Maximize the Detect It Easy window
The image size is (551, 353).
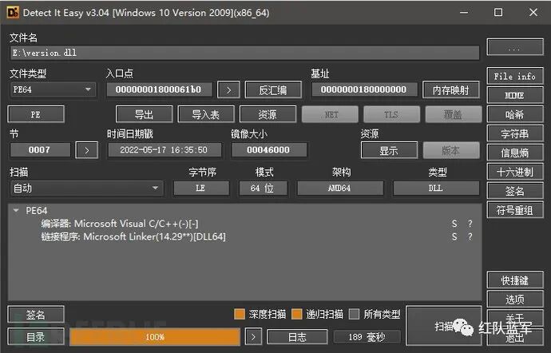coord(498,13)
